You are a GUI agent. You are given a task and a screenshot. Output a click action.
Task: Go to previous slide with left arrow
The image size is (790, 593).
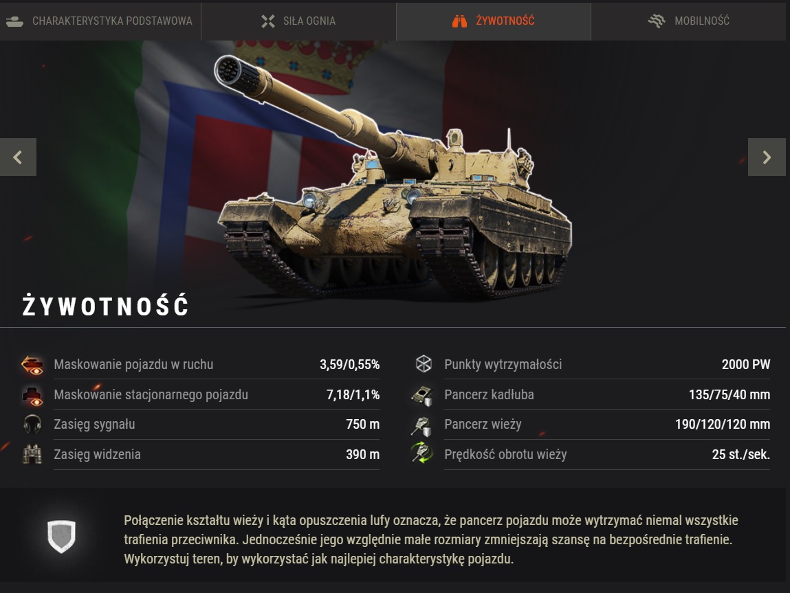point(18,157)
